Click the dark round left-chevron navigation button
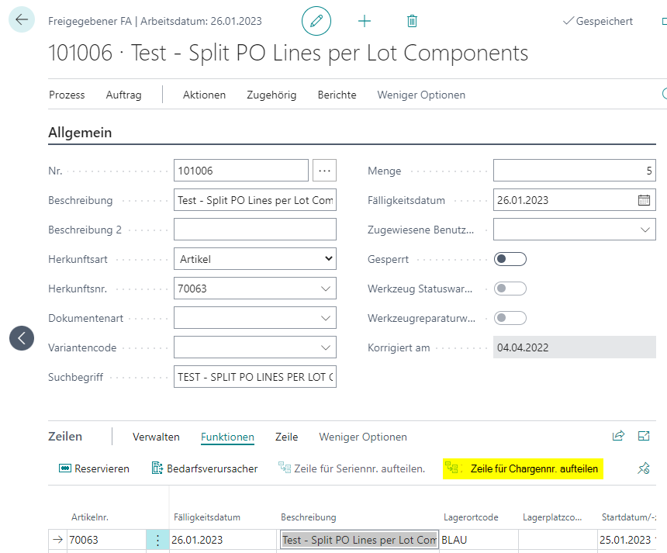 point(22,338)
